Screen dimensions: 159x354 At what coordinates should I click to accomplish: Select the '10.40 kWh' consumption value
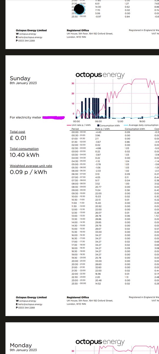(24, 155)
